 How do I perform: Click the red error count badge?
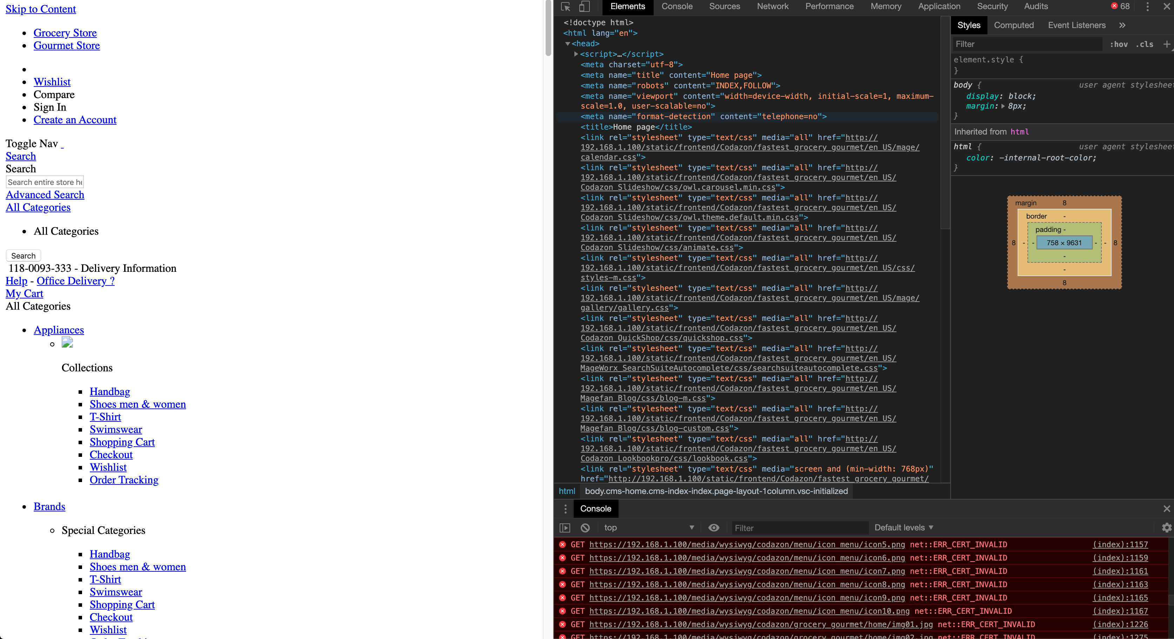point(1120,6)
